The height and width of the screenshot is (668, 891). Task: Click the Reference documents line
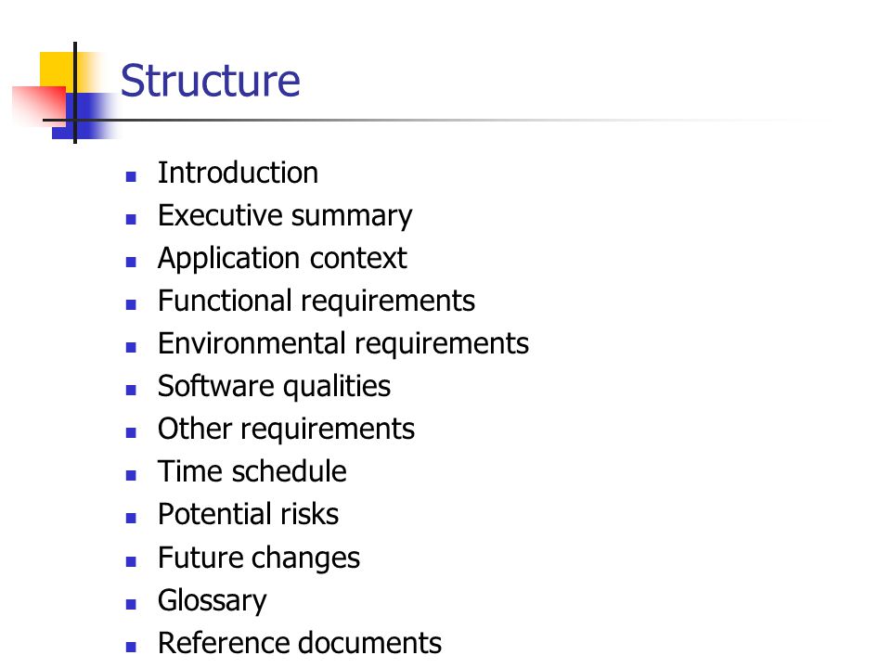point(300,643)
